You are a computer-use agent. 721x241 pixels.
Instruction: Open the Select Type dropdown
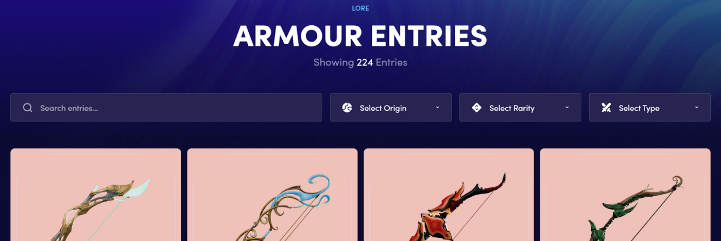pos(650,107)
